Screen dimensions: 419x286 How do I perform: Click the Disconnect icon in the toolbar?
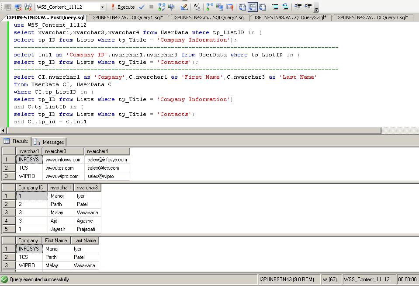(18, 7)
